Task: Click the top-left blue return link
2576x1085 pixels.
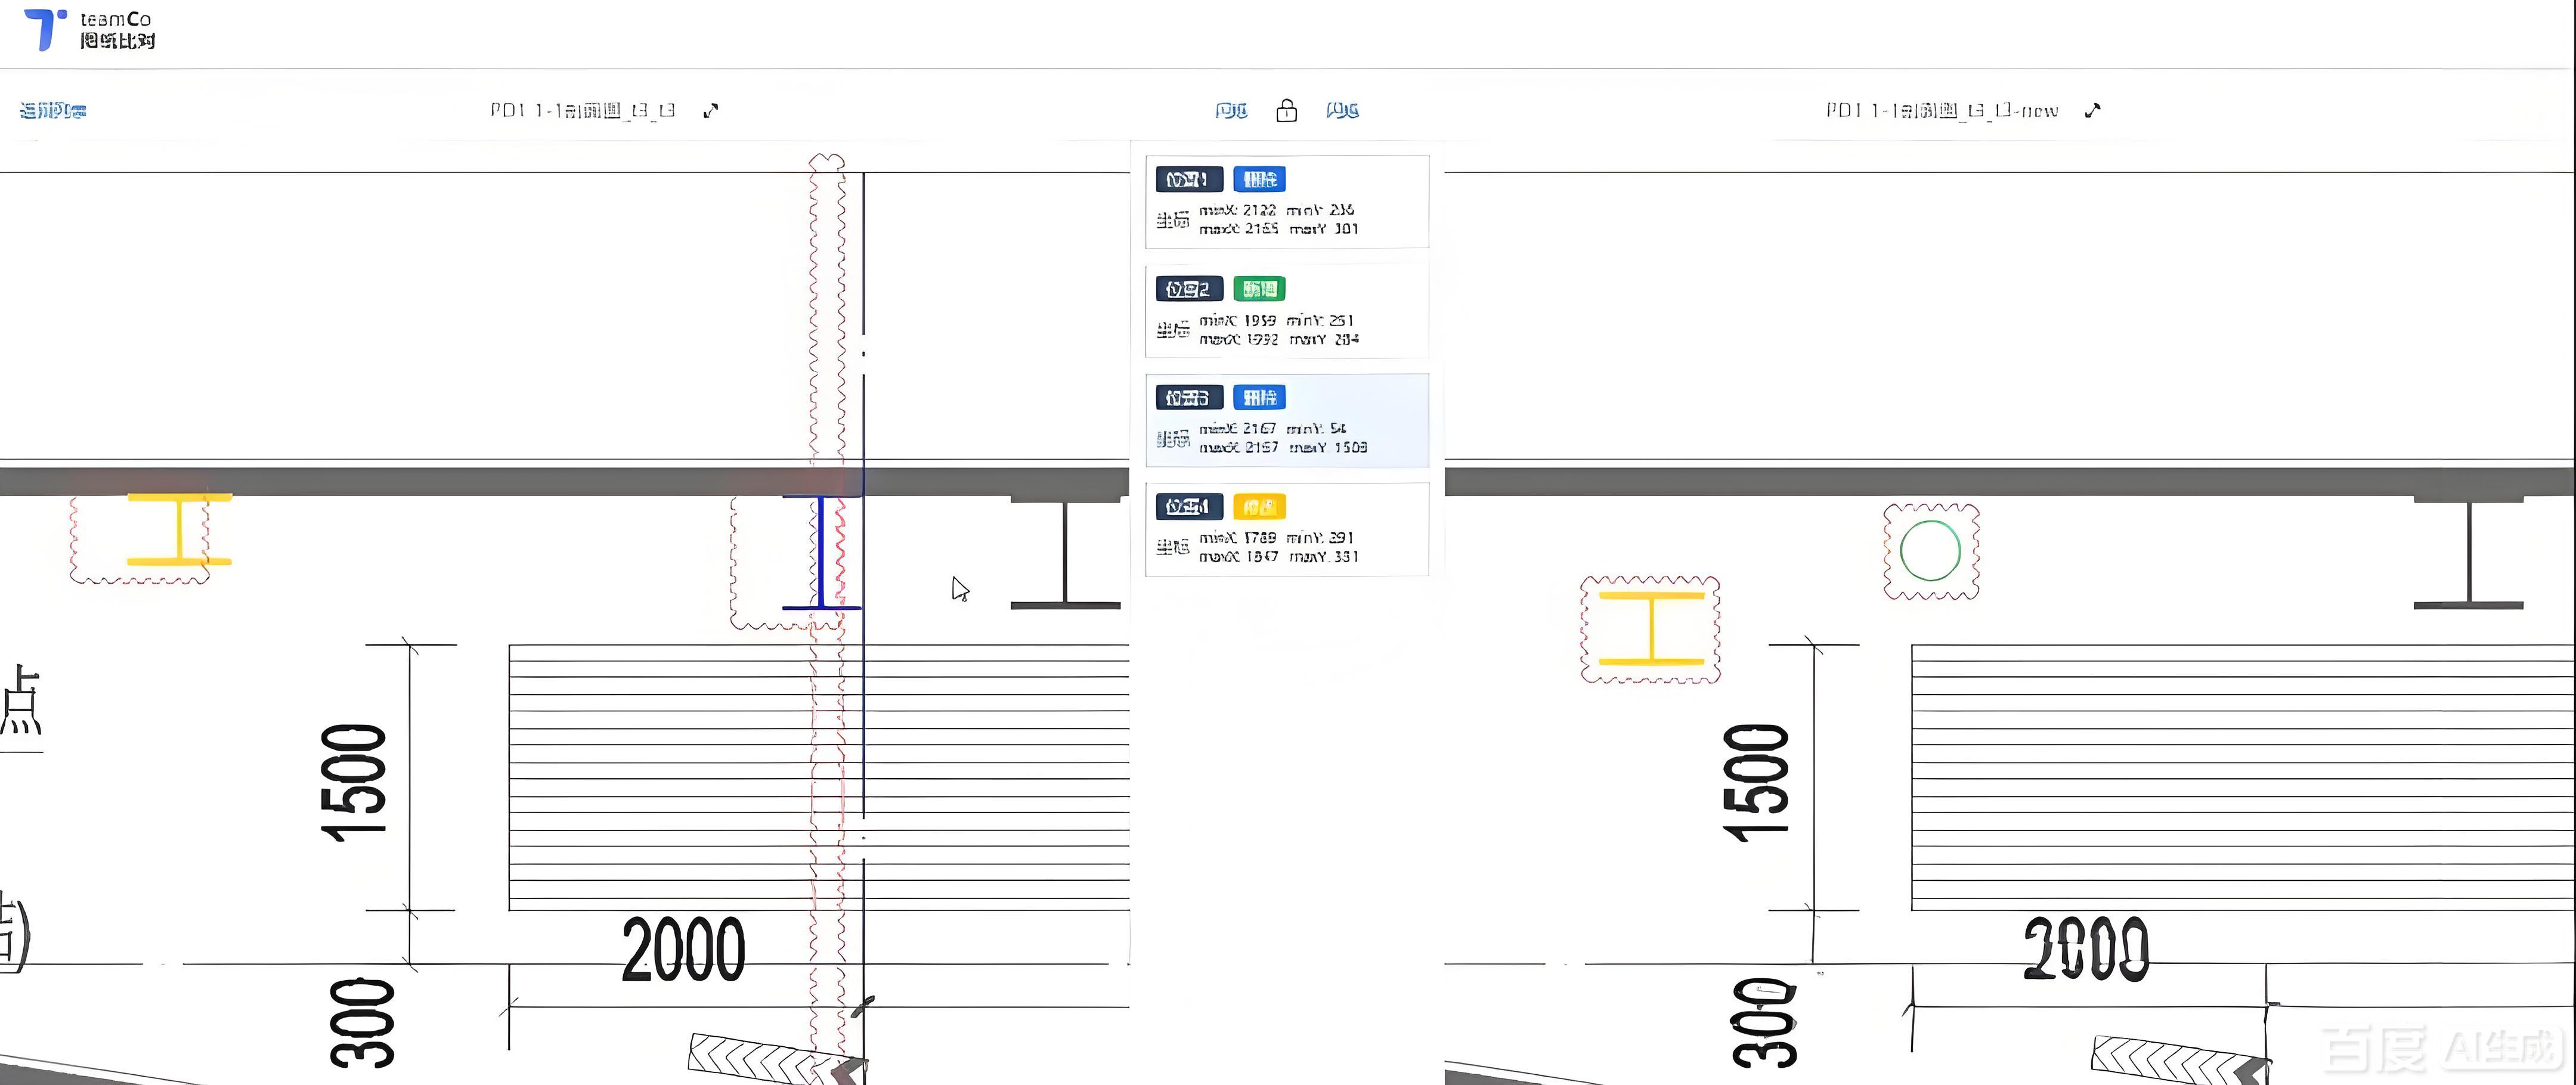Action: click(x=53, y=111)
